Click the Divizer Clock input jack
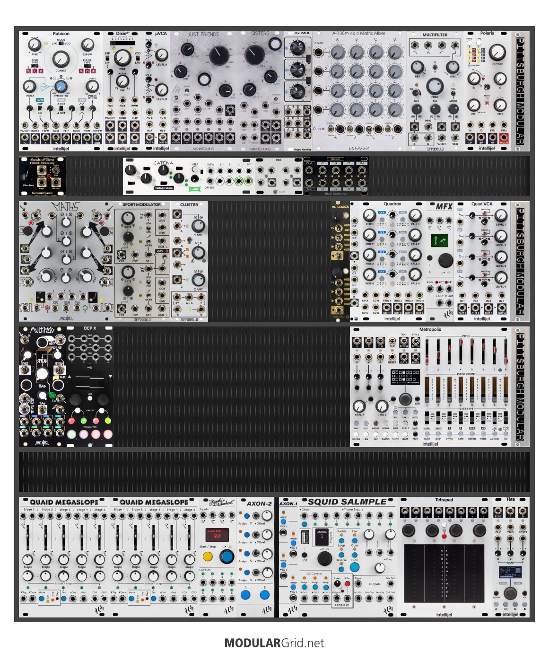Screen dimensions: 549x653 (x=310, y=169)
